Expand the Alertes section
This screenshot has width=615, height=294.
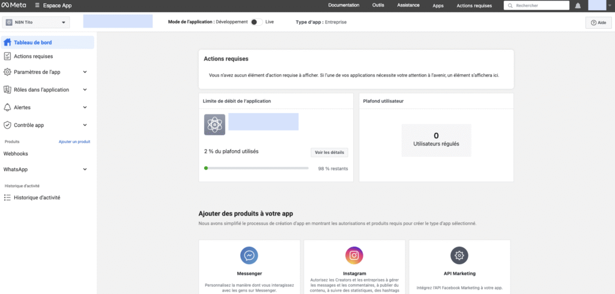pos(85,108)
